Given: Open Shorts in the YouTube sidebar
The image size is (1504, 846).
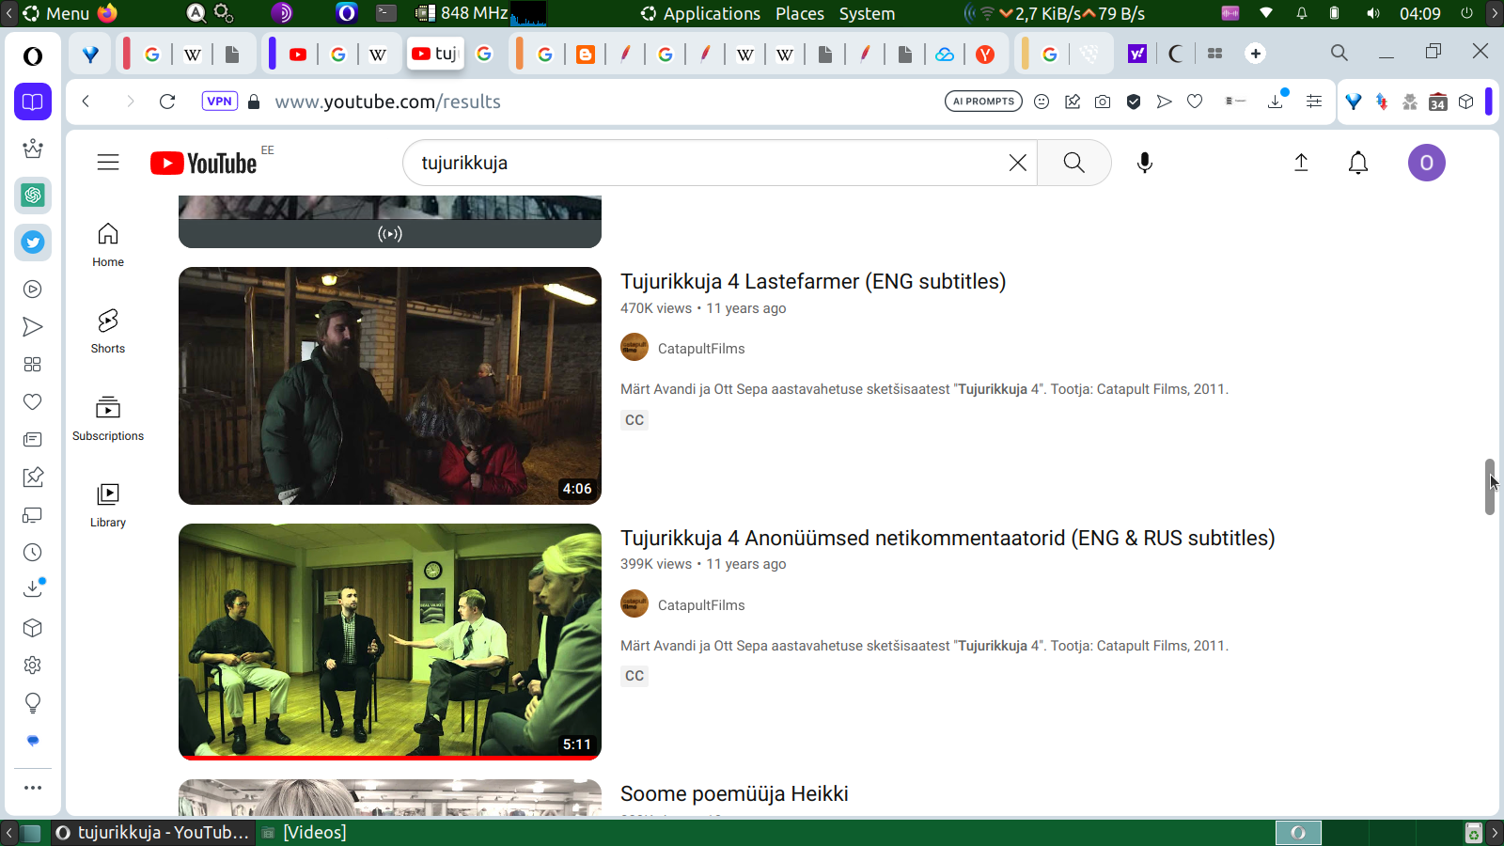Looking at the screenshot, I should pos(108,331).
